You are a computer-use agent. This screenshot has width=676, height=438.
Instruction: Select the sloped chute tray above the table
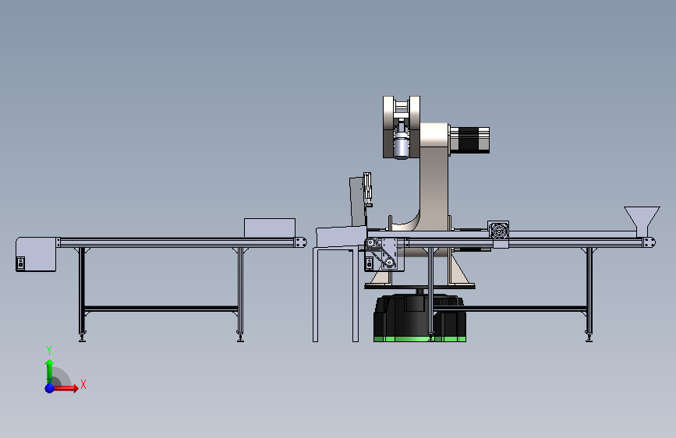pos(342,237)
